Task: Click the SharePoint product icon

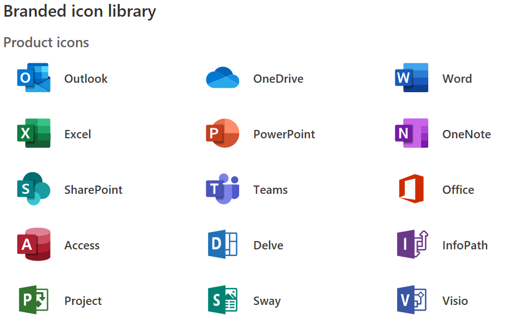Action: (34, 189)
